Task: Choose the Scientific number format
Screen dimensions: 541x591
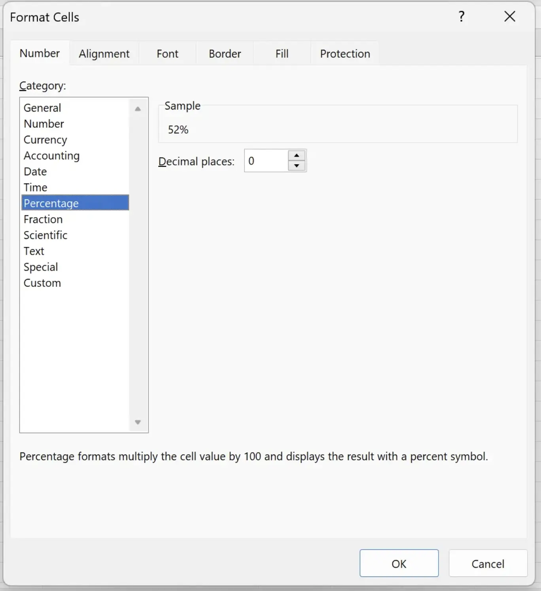Action: point(45,235)
